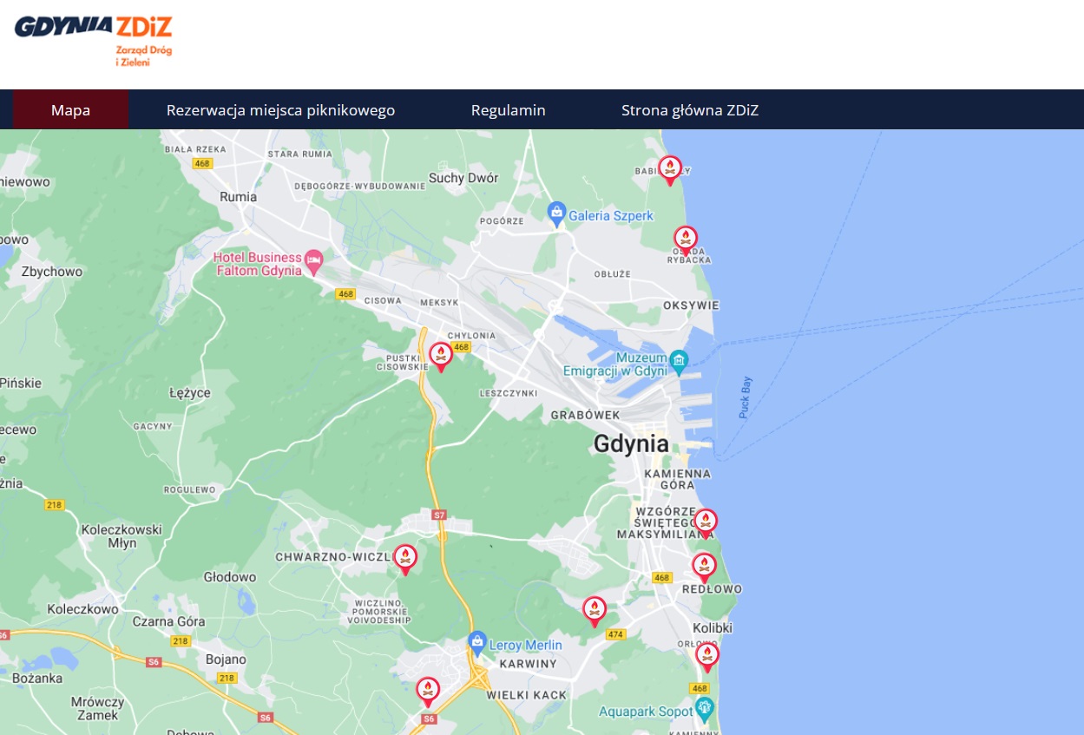The width and height of the screenshot is (1084, 735).
Task: Select the Obłuże label
Action: point(612,274)
